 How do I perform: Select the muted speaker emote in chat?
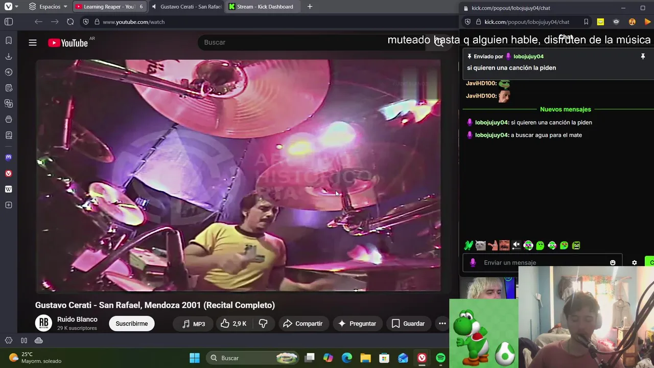click(516, 245)
